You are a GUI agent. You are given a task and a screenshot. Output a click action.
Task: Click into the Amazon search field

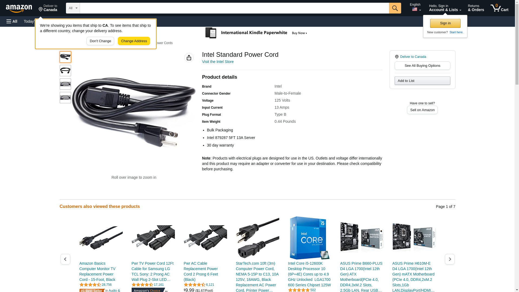pos(234,8)
